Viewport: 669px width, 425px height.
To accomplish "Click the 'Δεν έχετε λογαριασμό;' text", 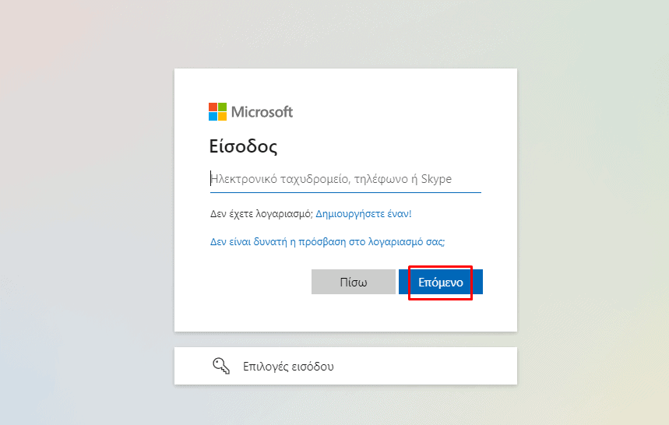I will tap(262, 213).
